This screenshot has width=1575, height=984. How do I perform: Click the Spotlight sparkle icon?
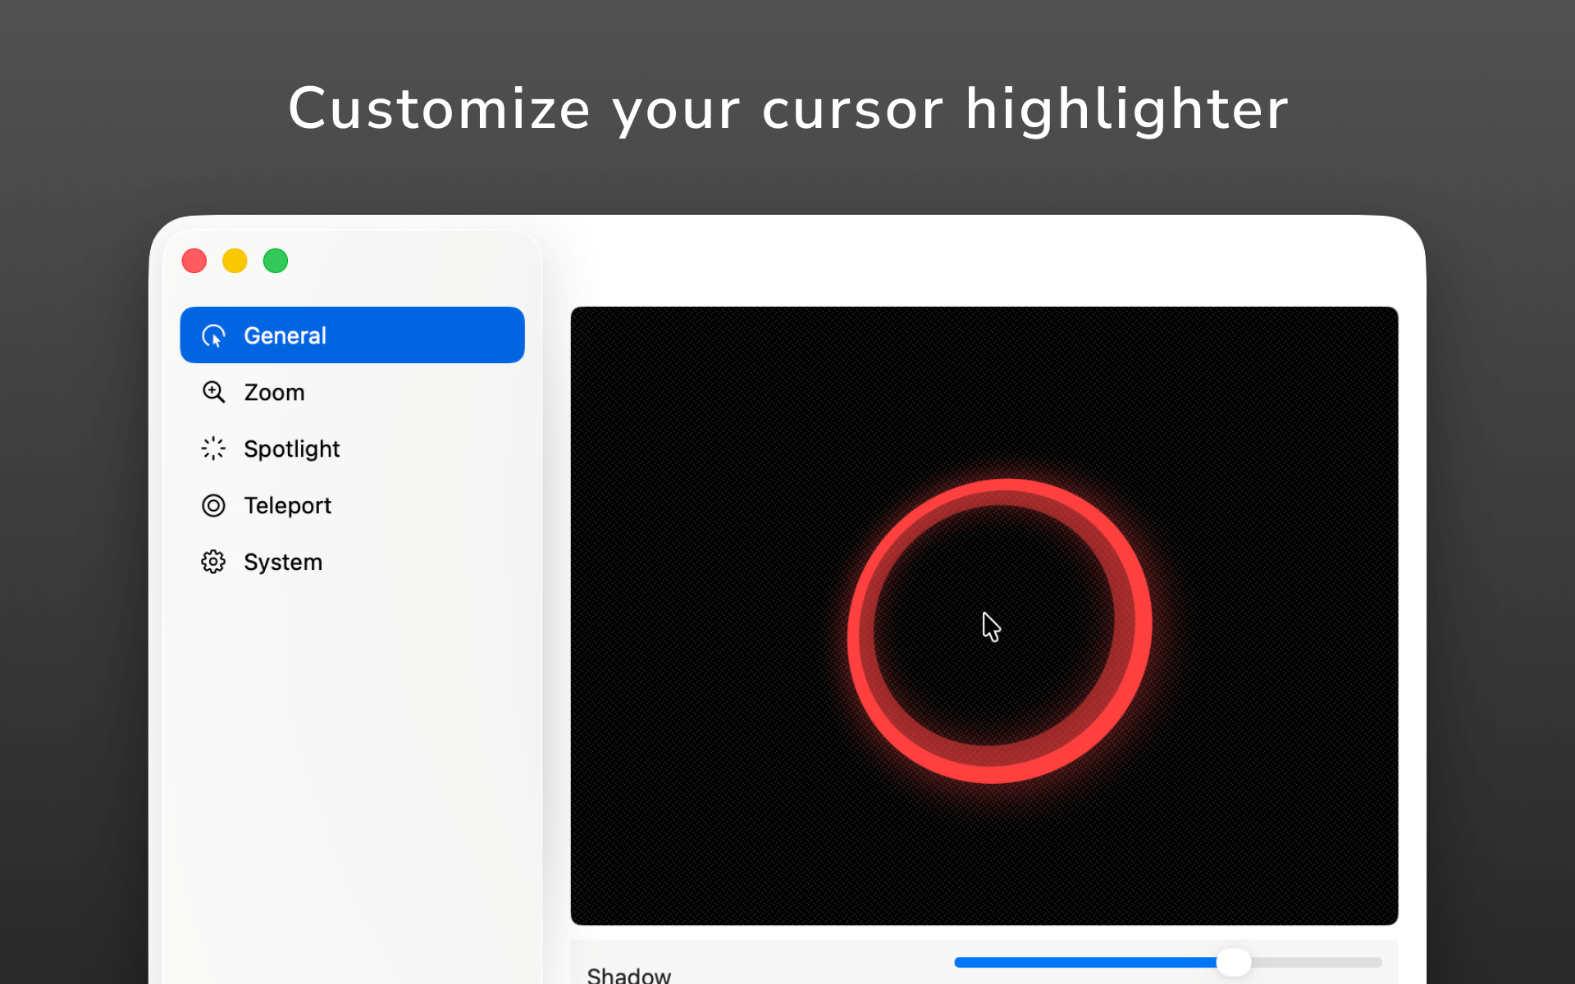[x=213, y=449]
